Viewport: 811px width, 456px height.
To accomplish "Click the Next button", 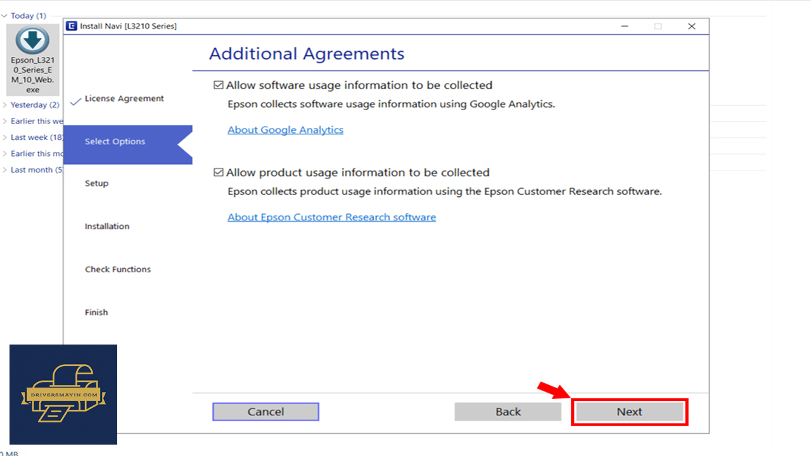I will click(x=629, y=412).
